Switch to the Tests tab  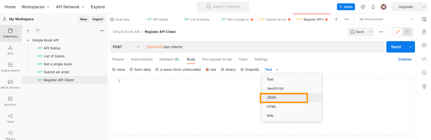click(243, 59)
